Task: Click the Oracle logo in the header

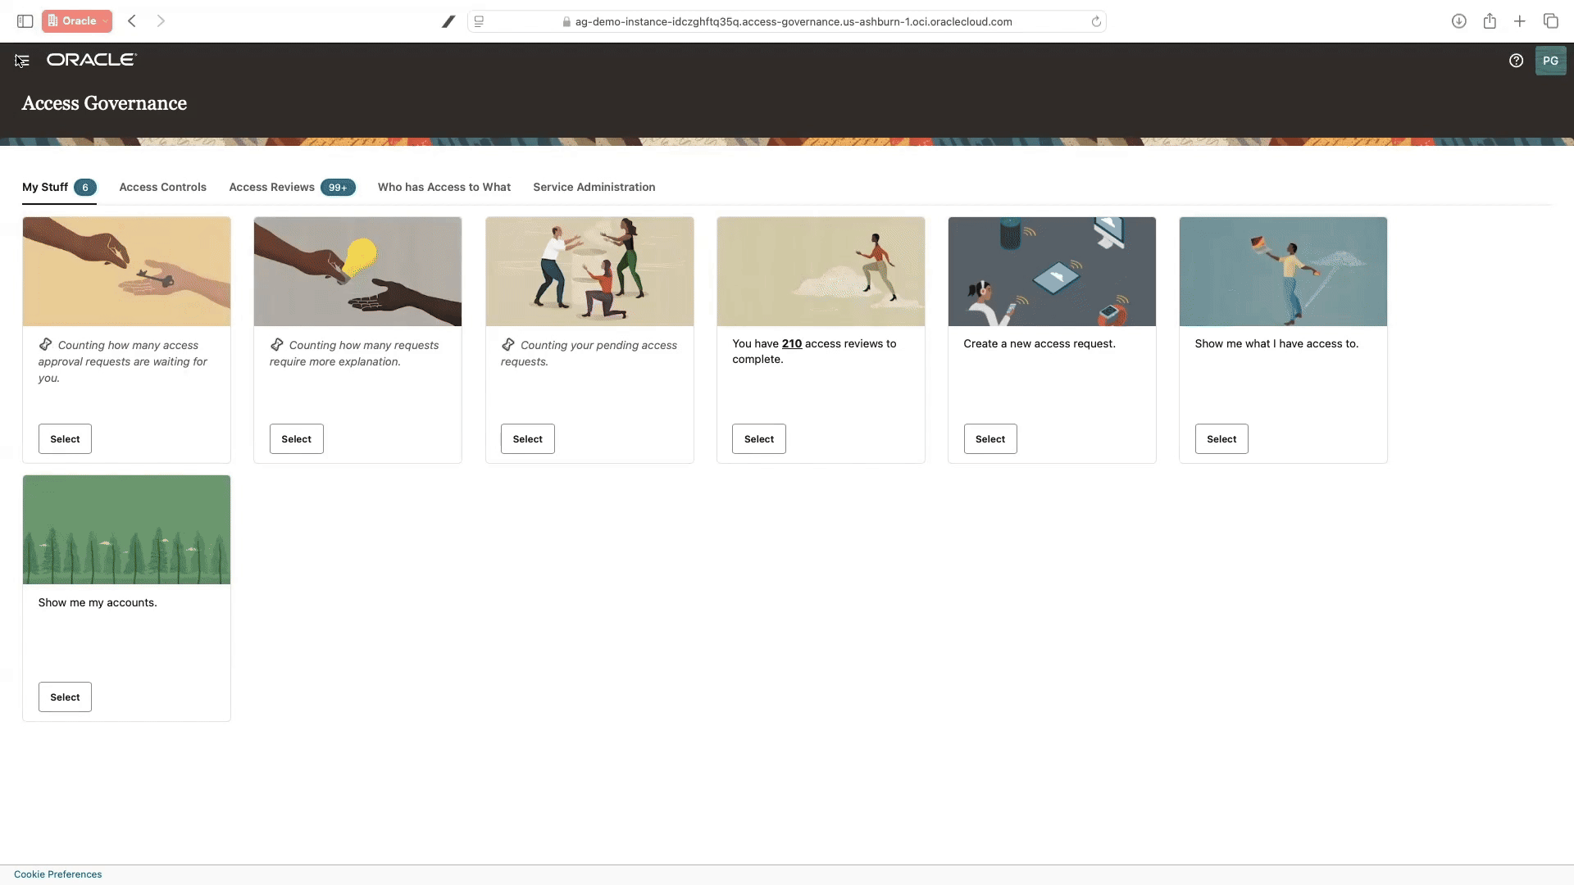Action: tap(91, 59)
